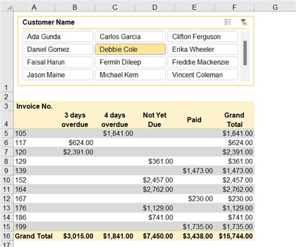Select row 16 header

pyautogui.click(x=6, y=236)
